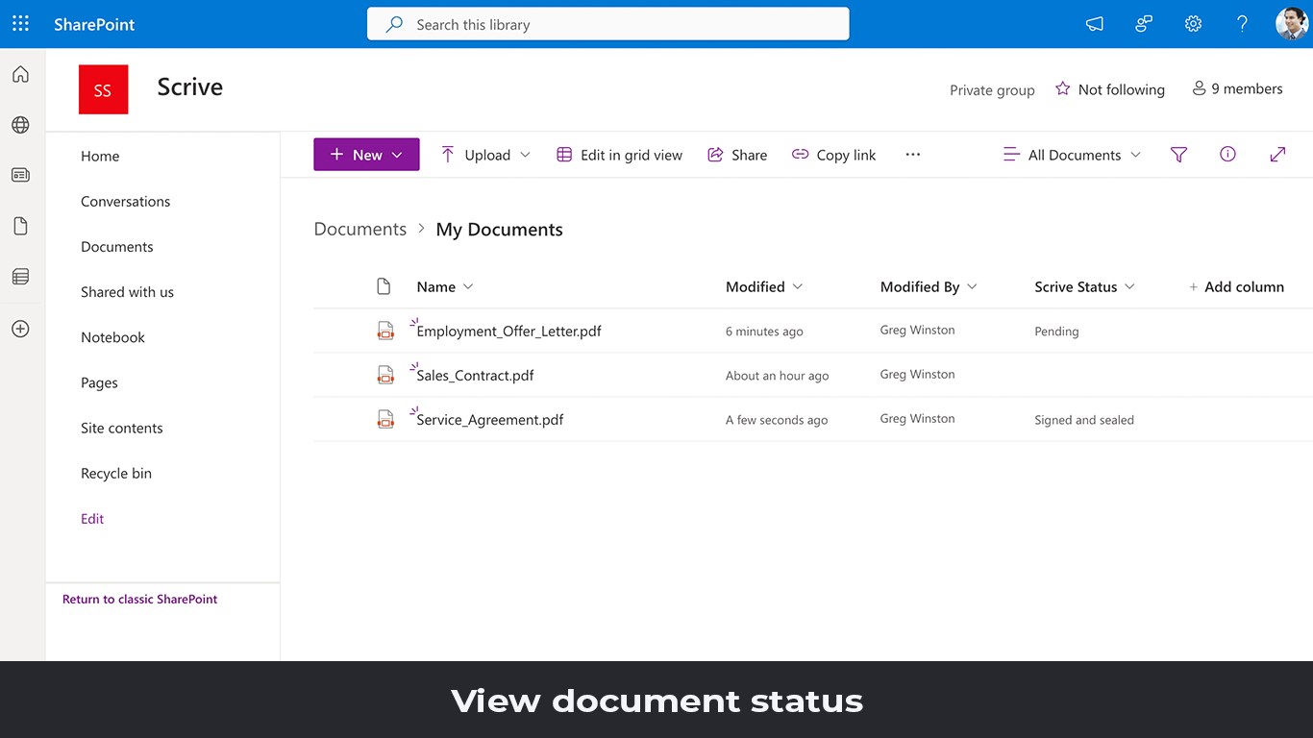Open the Settings gear
Viewport: 1313px width, 738px height.
click(x=1193, y=24)
